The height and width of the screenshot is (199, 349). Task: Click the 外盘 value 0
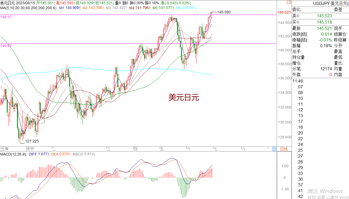click(331, 74)
